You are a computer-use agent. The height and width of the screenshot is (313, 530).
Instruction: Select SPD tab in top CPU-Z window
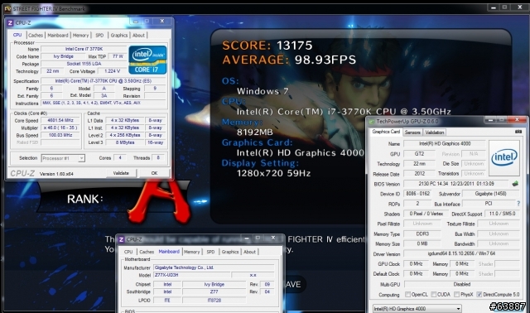(99, 35)
